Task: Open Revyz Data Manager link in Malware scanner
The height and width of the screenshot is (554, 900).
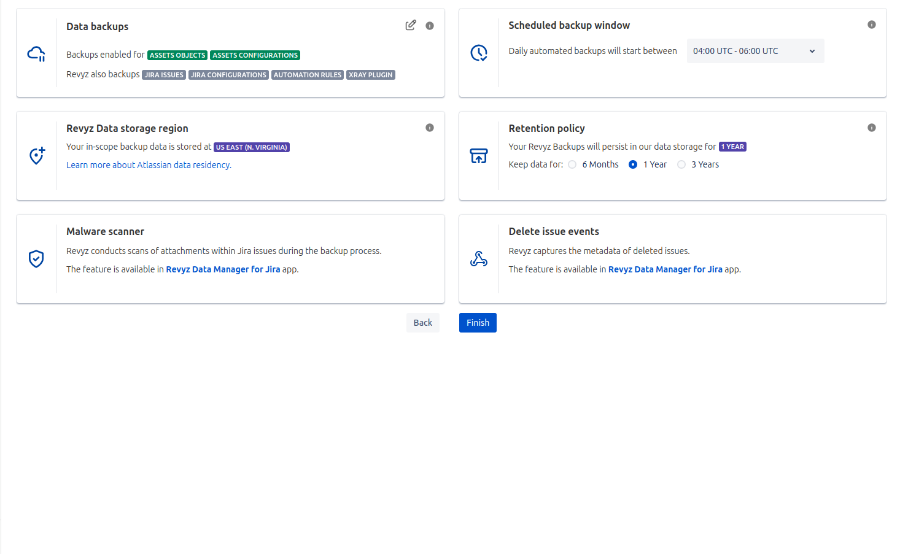Action: 223,269
